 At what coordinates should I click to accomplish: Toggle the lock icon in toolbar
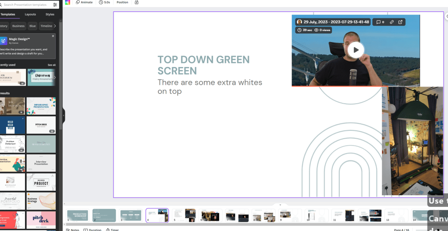[x=137, y=2]
